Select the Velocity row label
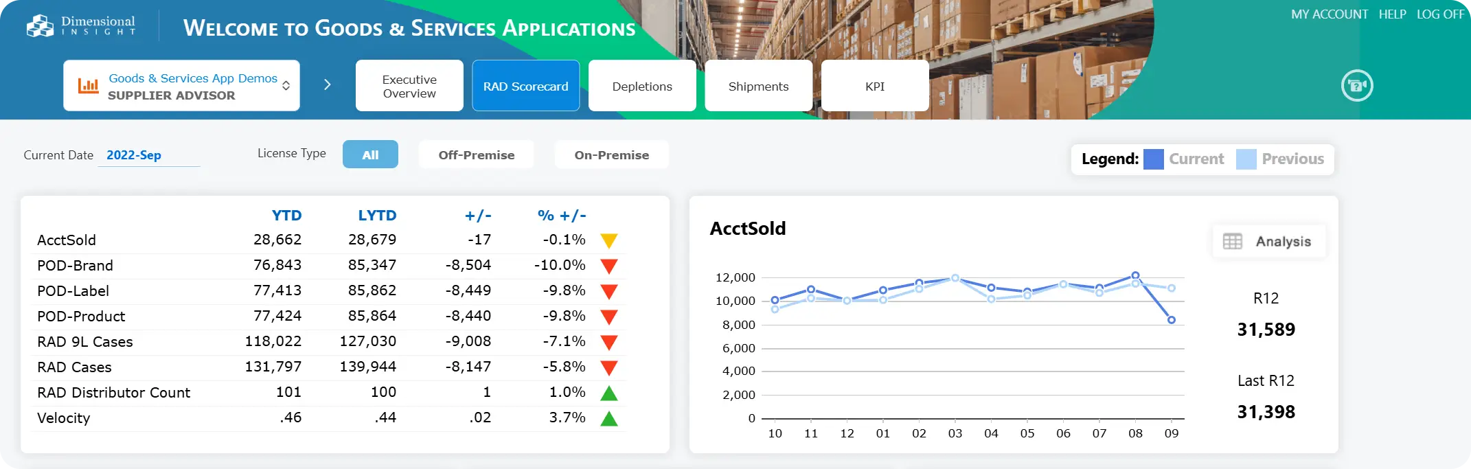The image size is (1471, 469). [63, 418]
